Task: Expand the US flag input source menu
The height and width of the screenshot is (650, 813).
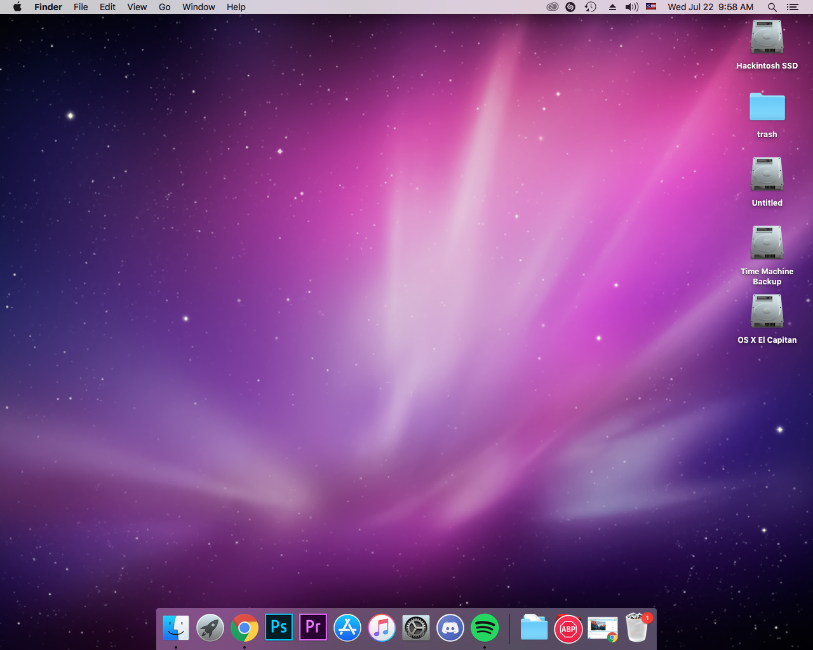Action: click(x=651, y=7)
